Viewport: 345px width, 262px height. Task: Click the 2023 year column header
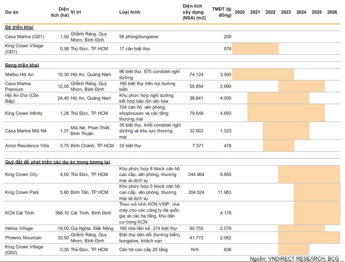click(286, 12)
